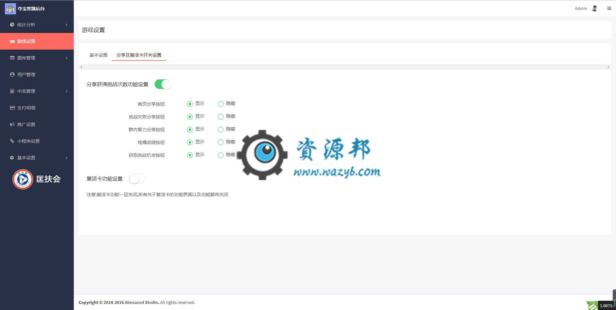
Task: Click the Admin avatar icon
Action: pos(595,9)
